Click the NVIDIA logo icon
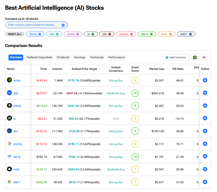This screenshot has height=192, width=217. (9, 80)
